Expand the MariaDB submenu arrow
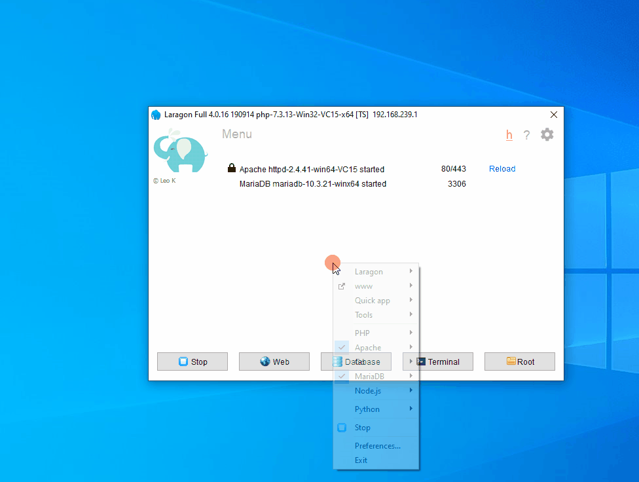 (x=411, y=375)
